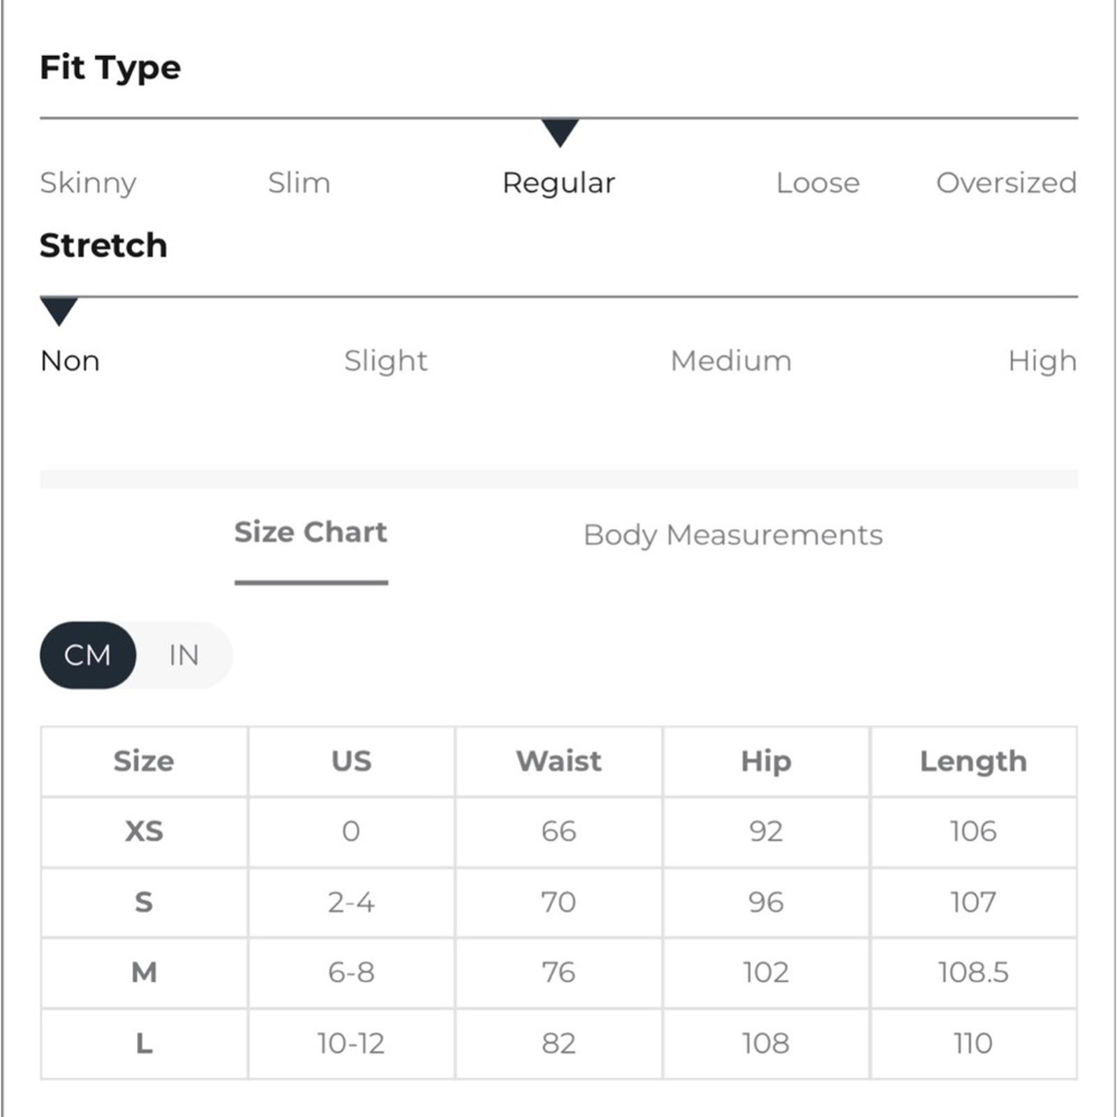This screenshot has height=1117, width=1117.
Task: Click the XS size row
Action: point(558,831)
